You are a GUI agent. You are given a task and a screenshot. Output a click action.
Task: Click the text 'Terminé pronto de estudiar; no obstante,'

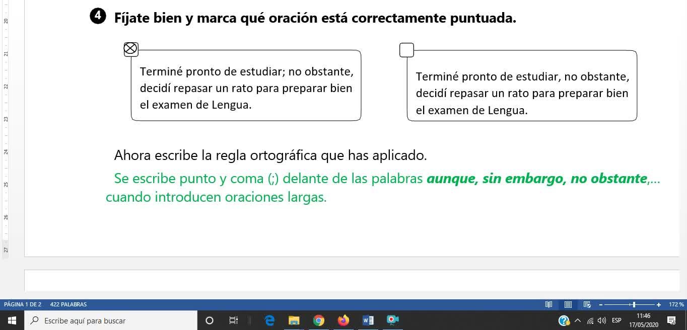coord(247,71)
